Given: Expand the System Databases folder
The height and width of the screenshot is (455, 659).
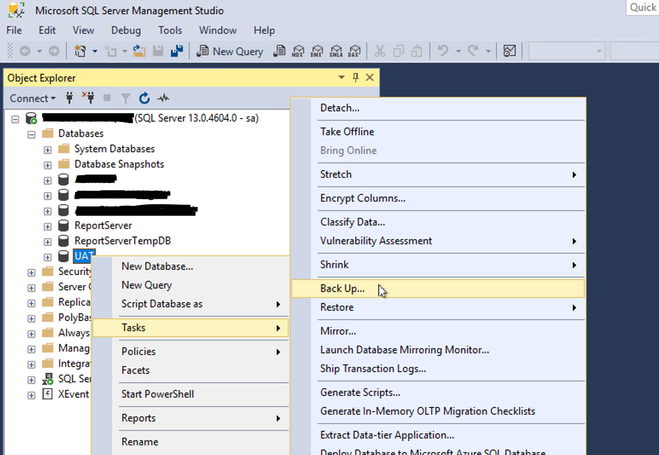Looking at the screenshot, I should (48, 150).
